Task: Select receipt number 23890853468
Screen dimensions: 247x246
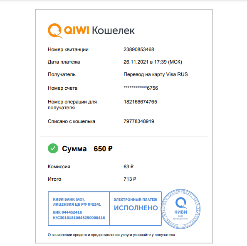Action: tap(139, 49)
